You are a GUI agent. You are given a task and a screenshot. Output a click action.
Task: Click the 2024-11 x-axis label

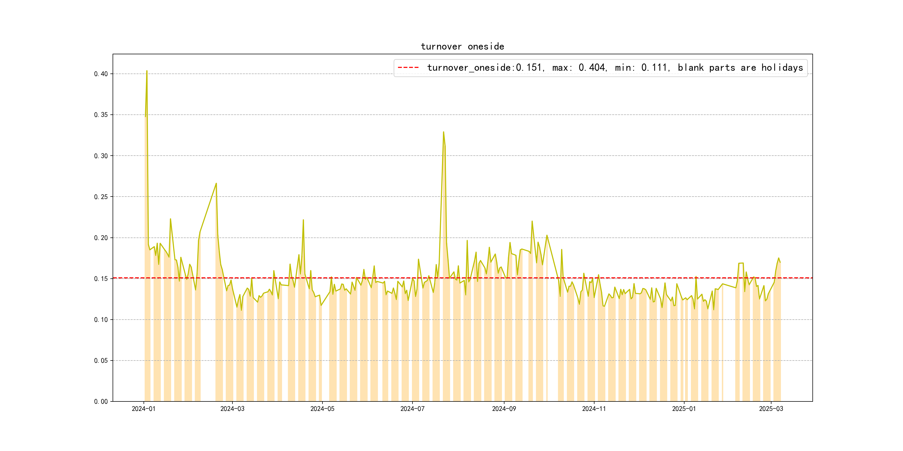(594, 409)
